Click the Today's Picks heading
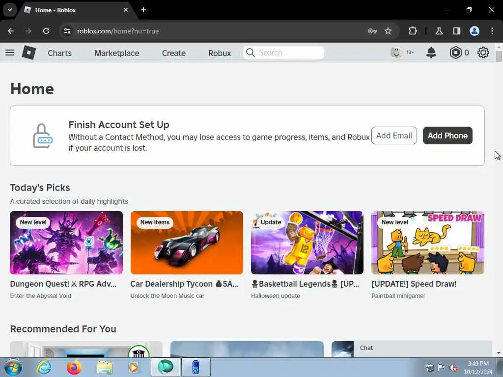 click(x=40, y=188)
